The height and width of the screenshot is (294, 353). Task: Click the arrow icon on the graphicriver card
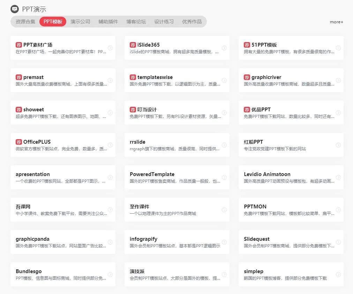pyautogui.click(x=338, y=80)
